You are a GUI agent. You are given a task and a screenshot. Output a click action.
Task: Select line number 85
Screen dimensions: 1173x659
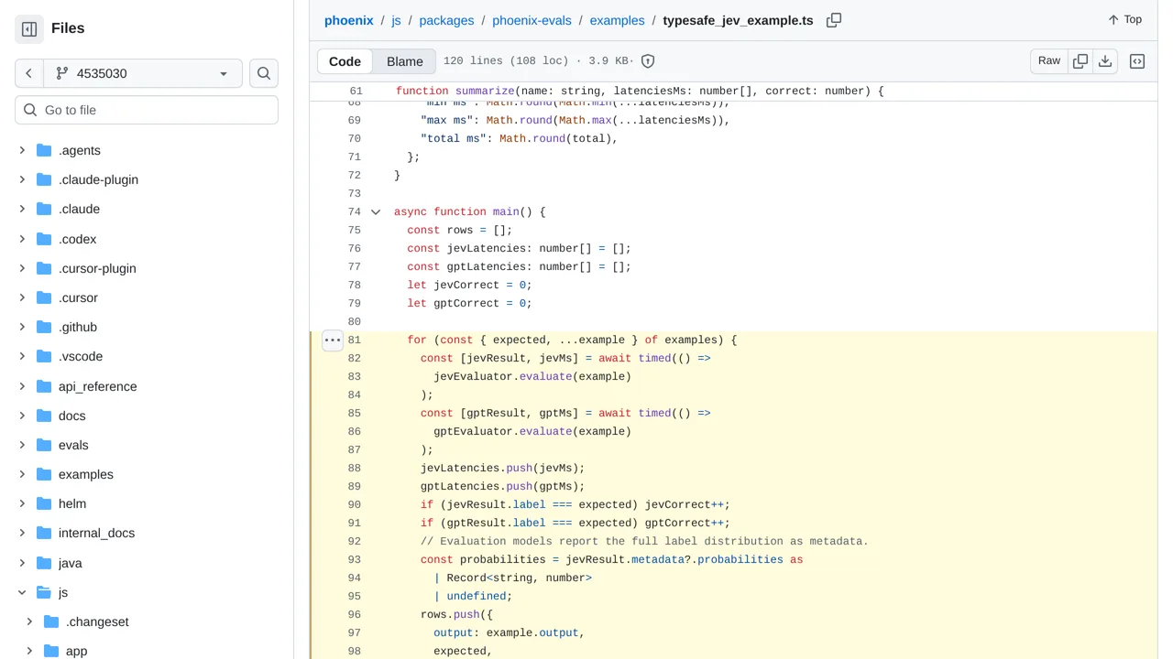[354, 414]
